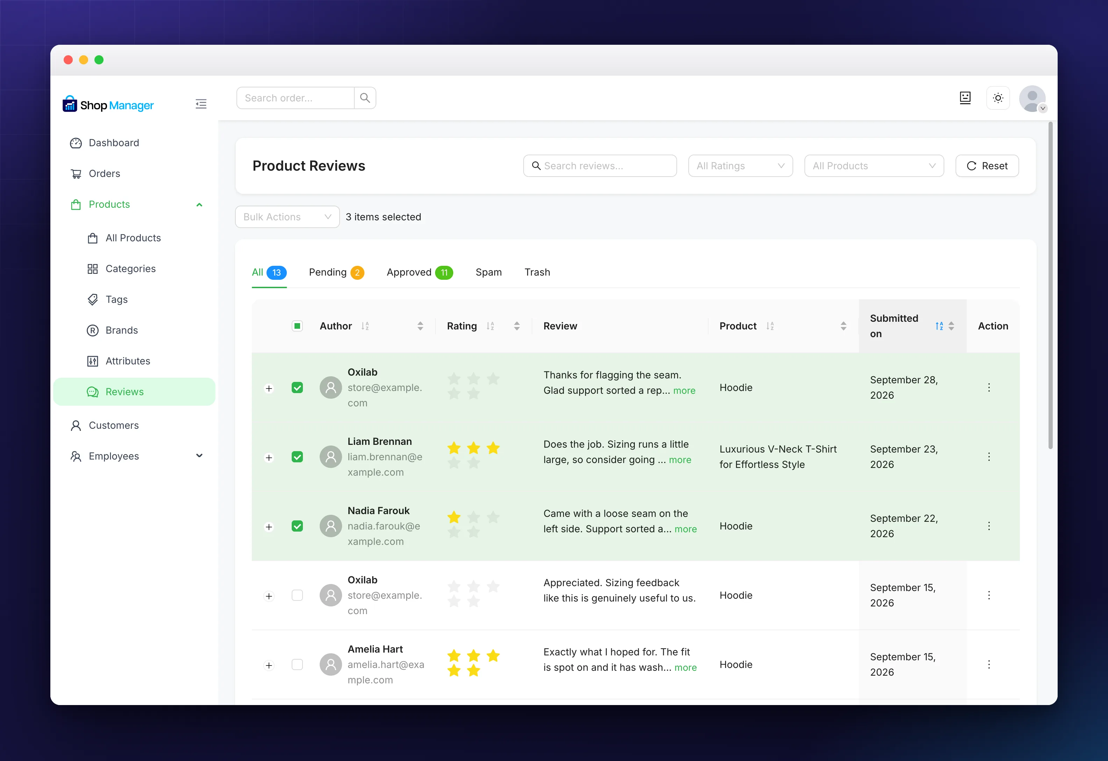The height and width of the screenshot is (761, 1108).
Task: Collapse the Products sidebar section
Action: [x=199, y=205]
